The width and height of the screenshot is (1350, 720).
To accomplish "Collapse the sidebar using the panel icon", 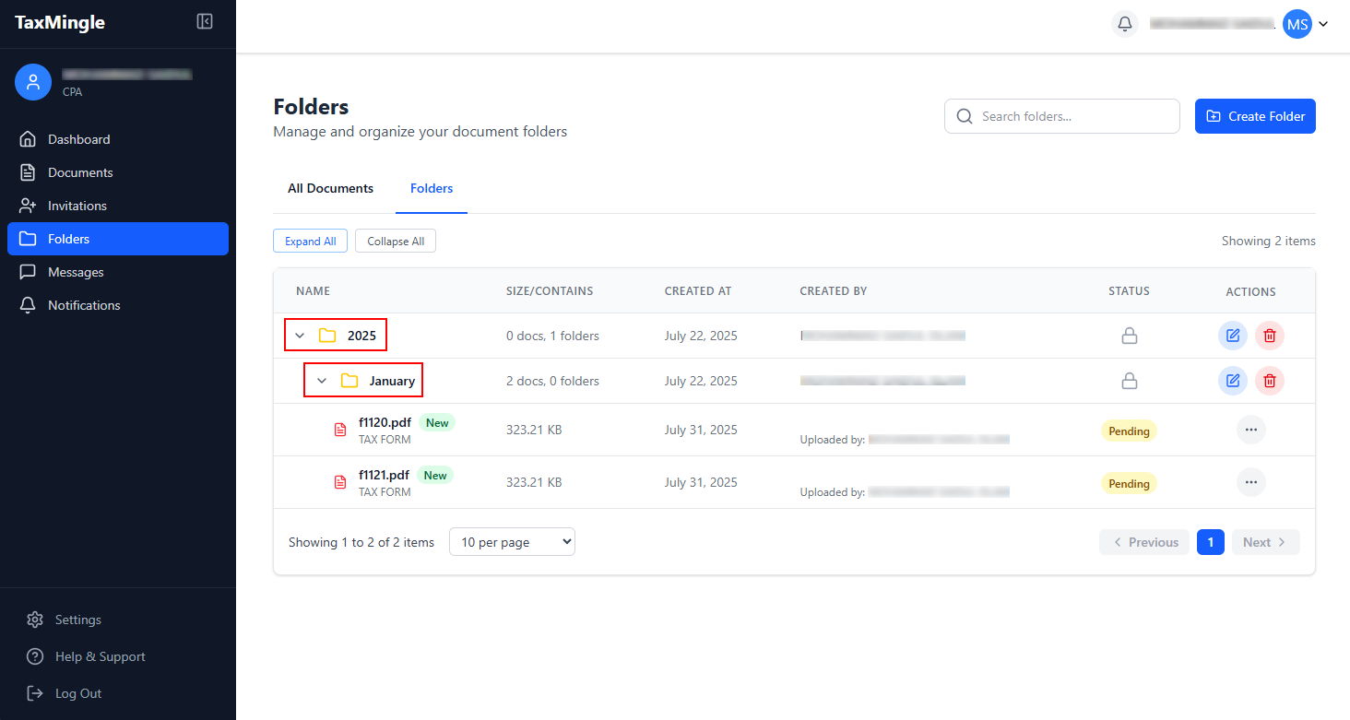I will click(205, 22).
